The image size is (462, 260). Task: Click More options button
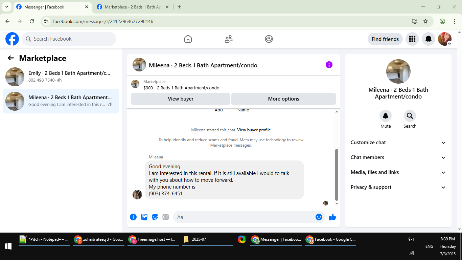283,99
